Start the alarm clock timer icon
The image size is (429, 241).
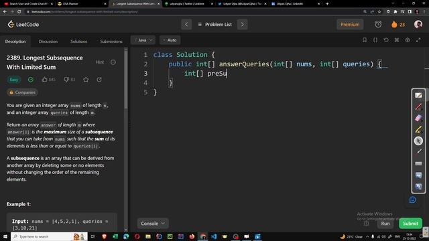[x=378, y=24]
